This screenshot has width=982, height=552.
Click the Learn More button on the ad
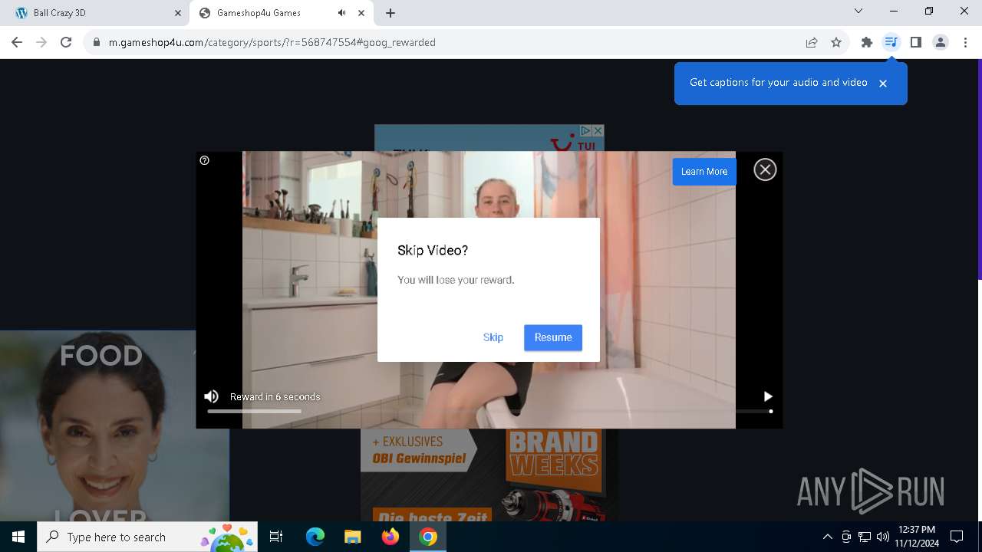click(704, 172)
